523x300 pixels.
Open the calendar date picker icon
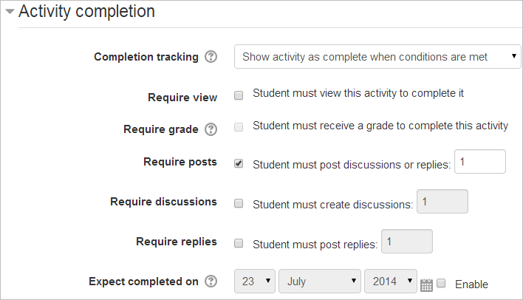click(426, 284)
